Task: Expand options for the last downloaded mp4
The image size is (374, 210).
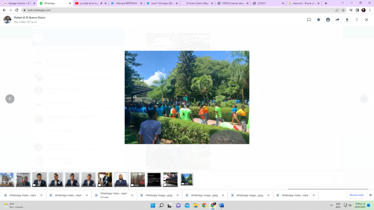Action: pyautogui.click(x=314, y=195)
